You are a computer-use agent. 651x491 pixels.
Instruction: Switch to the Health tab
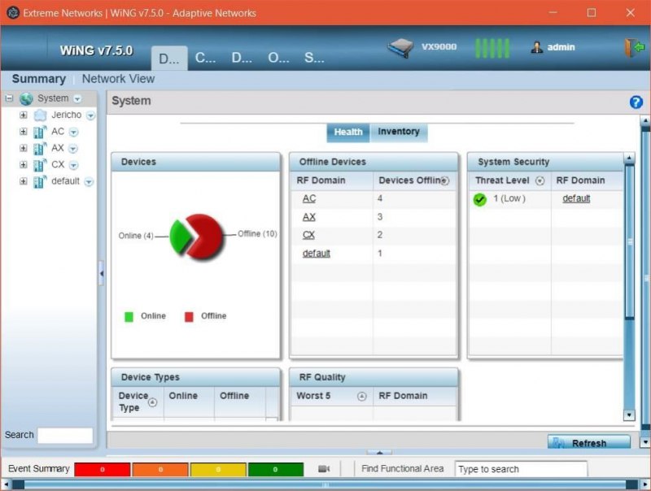[x=348, y=133]
